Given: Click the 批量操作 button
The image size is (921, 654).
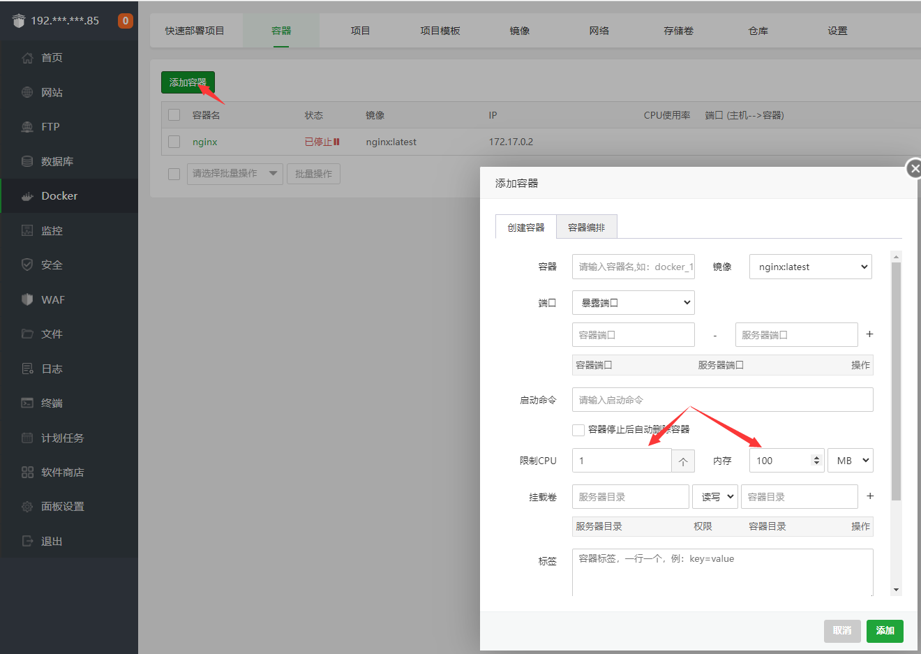Looking at the screenshot, I should pyautogui.click(x=313, y=174).
